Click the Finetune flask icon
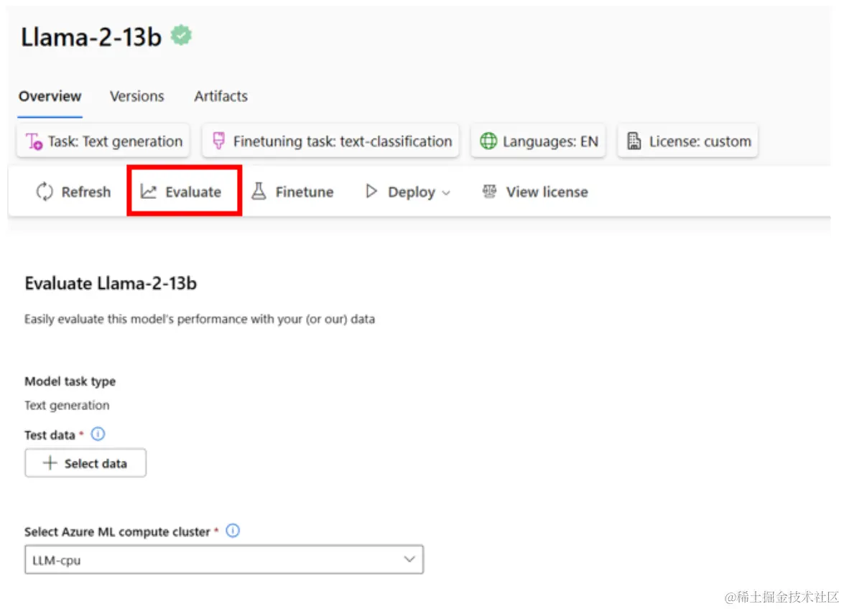The height and width of the screenshot is (609, 844). click(259, 192)
